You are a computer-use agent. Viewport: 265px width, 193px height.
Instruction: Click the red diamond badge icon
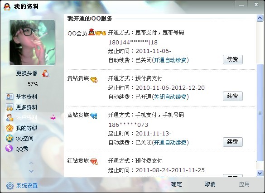click(x=94, y=161)
